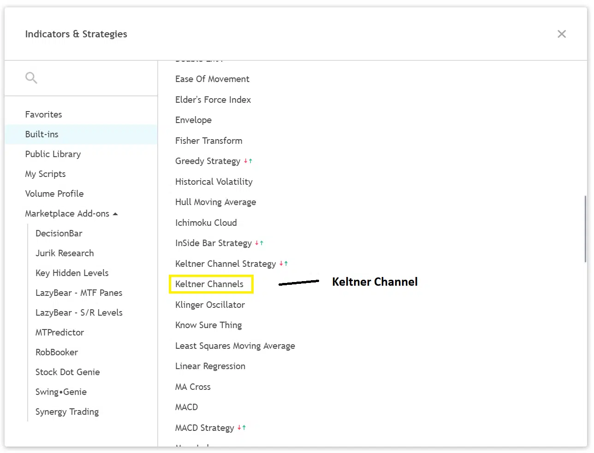
Task: Collapse the Marketplace Add-ons section
Action: [115, 214]
